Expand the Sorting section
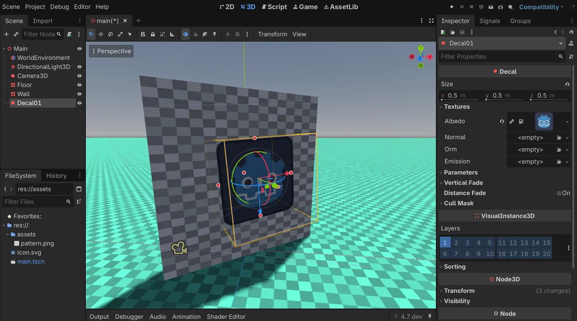The image size is (577, 321). [x=454, y=267]
